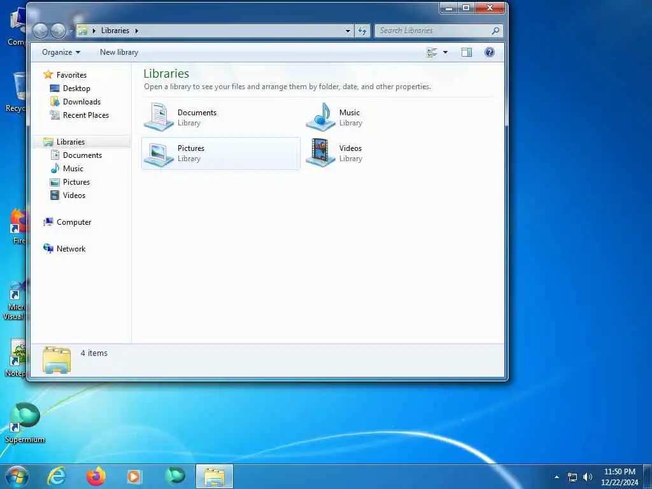Image resolution: width=652 pixels, height=489 pixels.
Task: Click the Favorites star in navigation pane
Action: coord(48,75)
